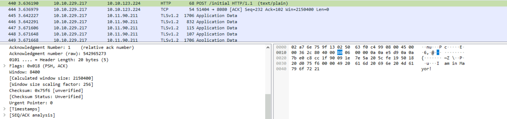The width and height of the screenshot is (507, 119).
Task: Select the Acknowledgment number (raw) field
Action: [57, 54]
